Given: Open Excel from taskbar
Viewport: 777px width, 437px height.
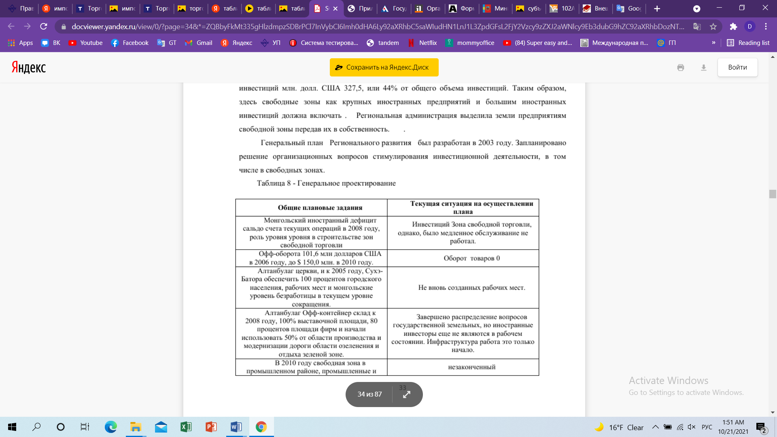Looking at the screenshot, I should click(186, 427).
